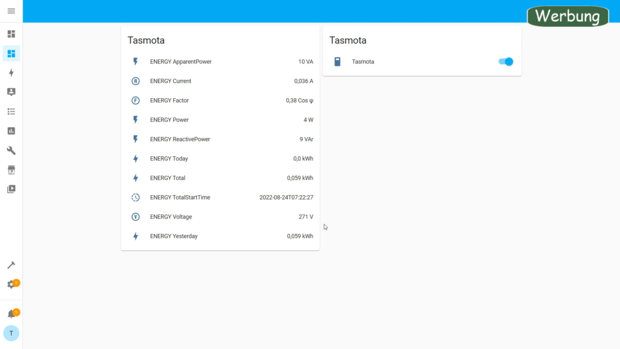Open the History chart icon in sidebar

tap(11, 131)
